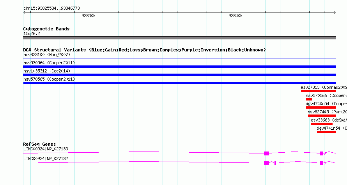Image resolution: width=347 pixels, height=185 pixels.
Task: Open the nsv827445 variant label
Action: pyautogui.click(x=327, y=112)
